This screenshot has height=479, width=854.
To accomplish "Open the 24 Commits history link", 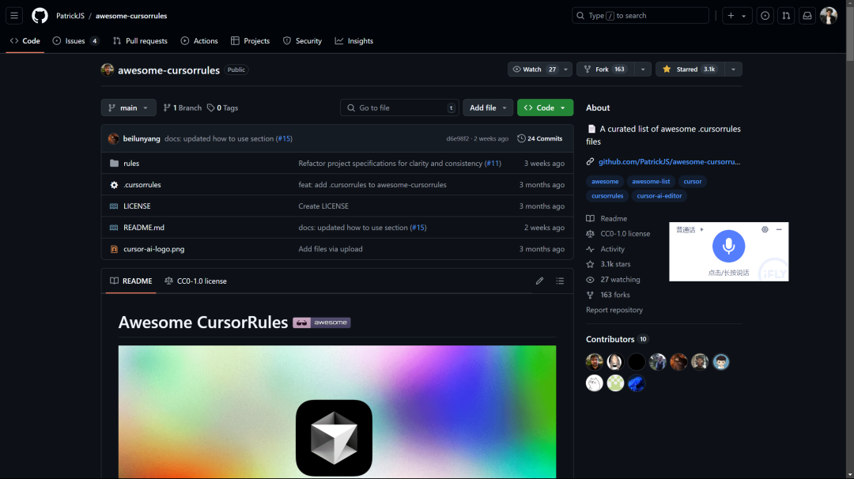I will pos(540,139).
